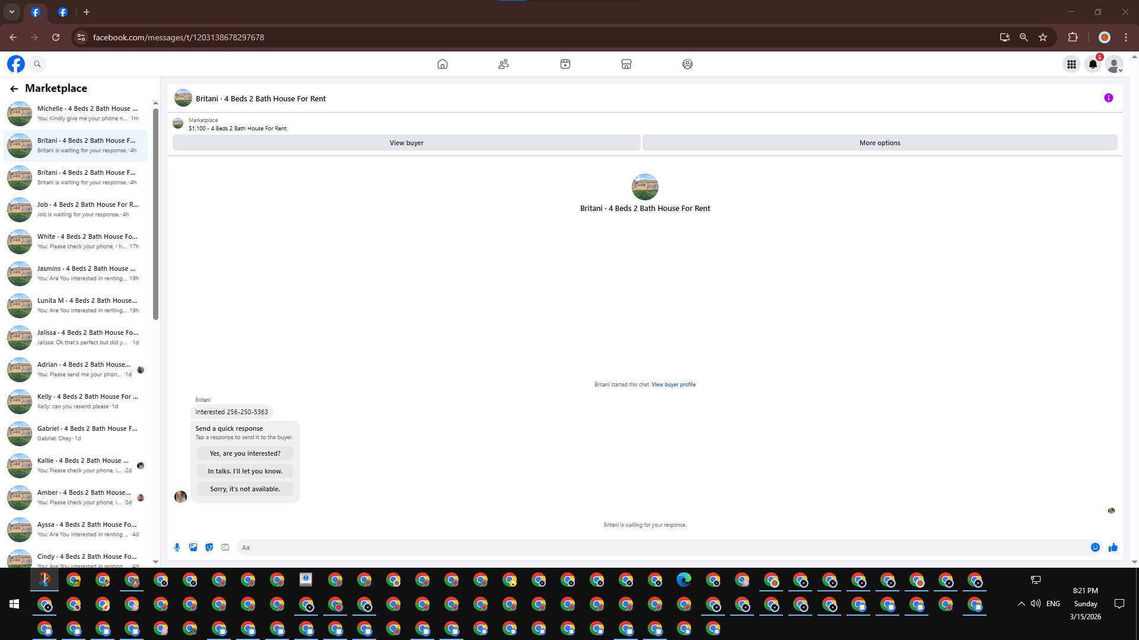Open the Facebook Home icon
This screenshot has height=640, width=1139.
pos(442,64)
